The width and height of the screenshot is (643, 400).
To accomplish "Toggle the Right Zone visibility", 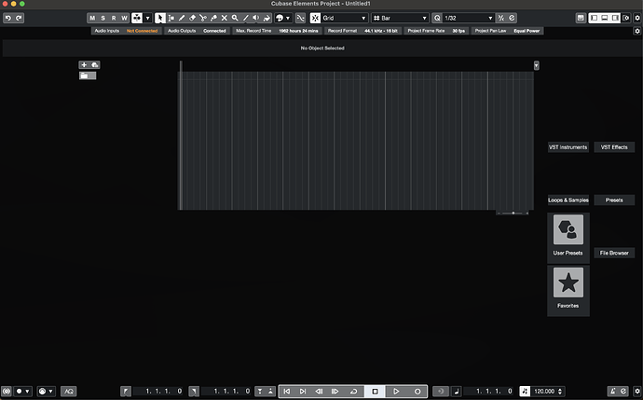I will 615,18.
